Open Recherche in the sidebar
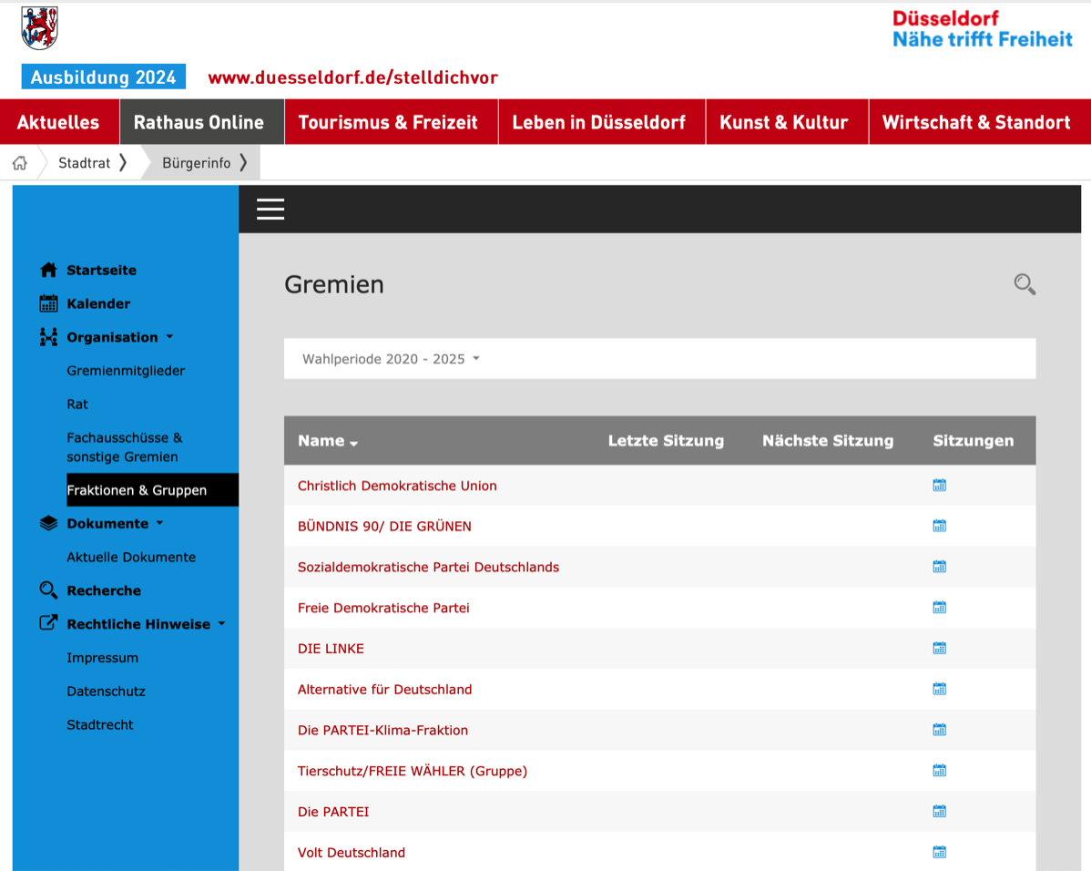This screenshot has width=1091, height=871. (104, 590)
